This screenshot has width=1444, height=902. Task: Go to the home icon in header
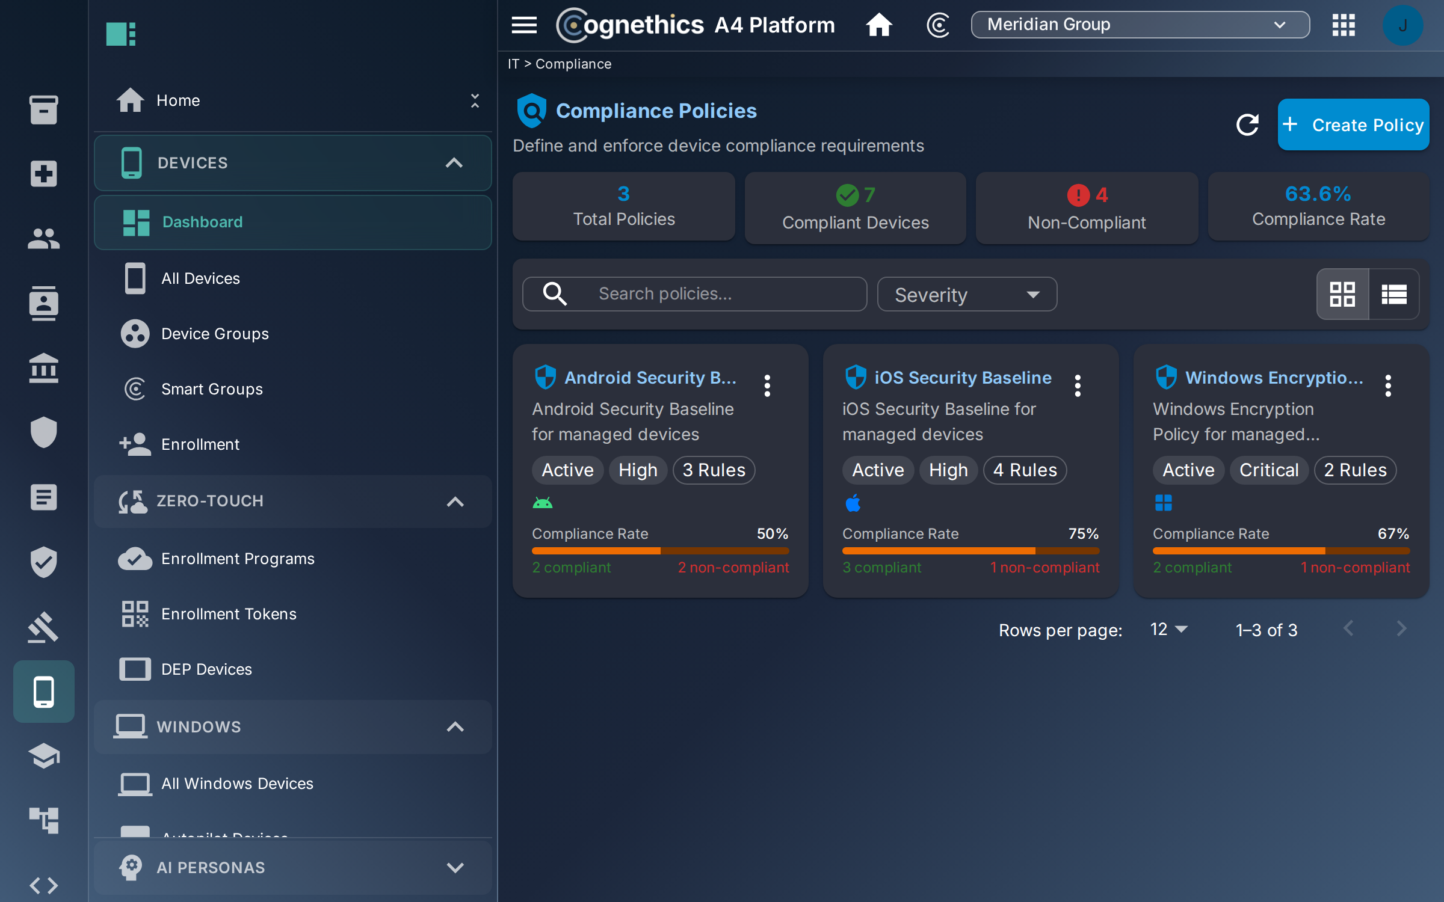click(x=879, y=25)
